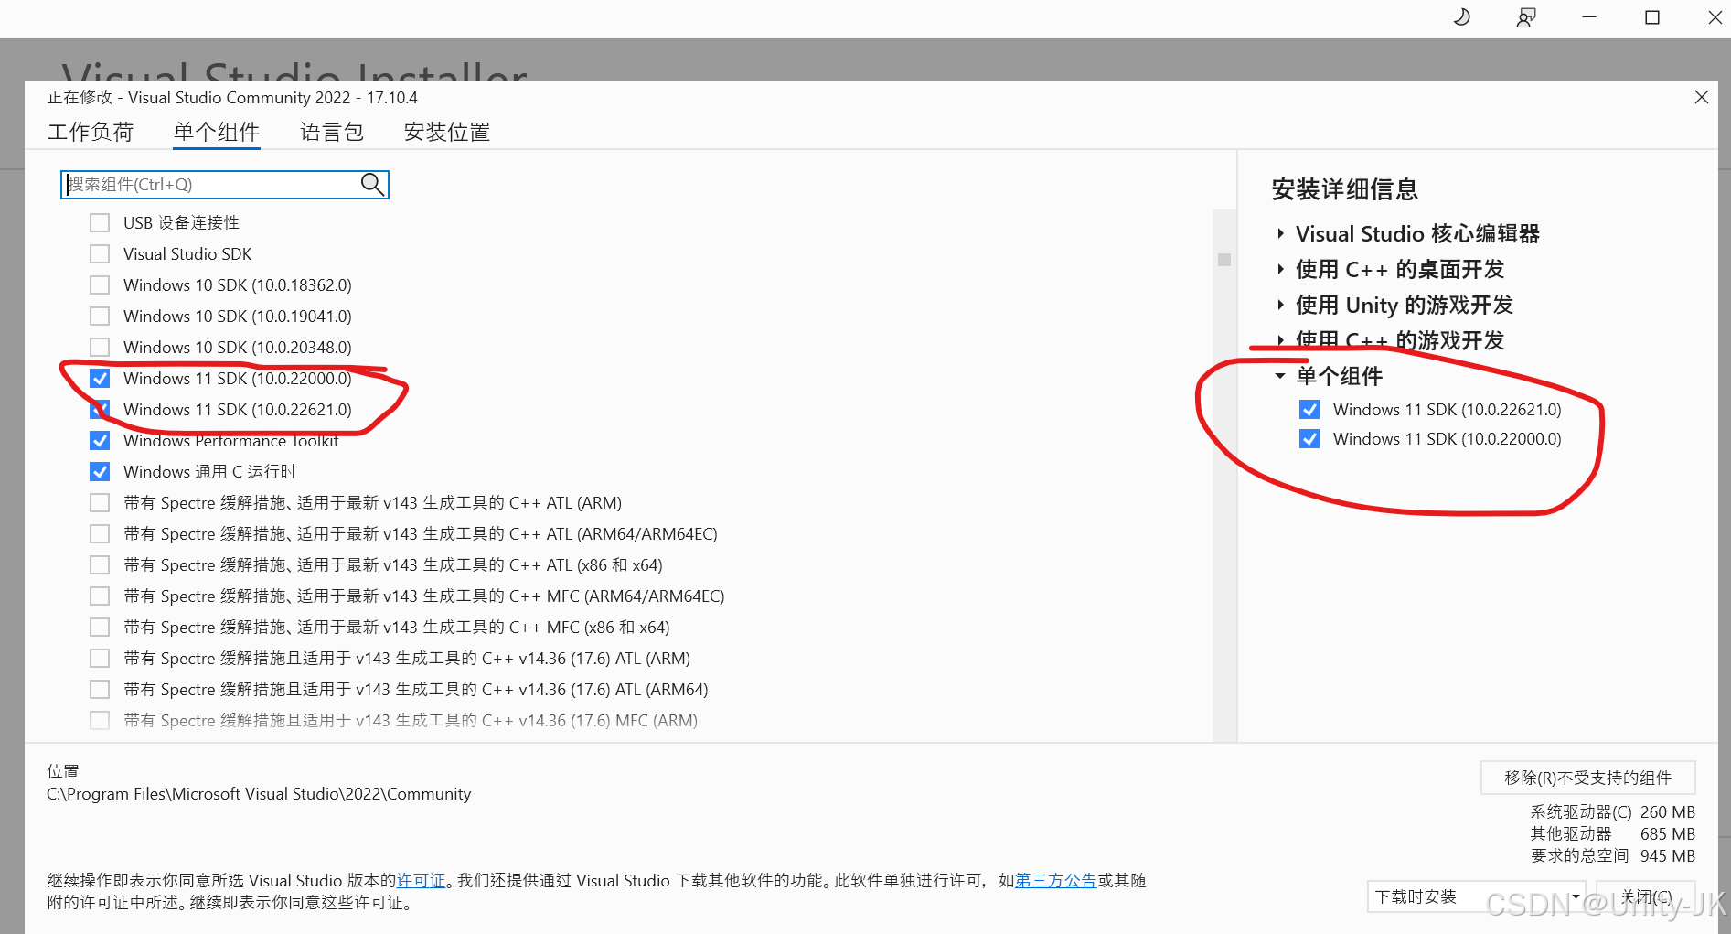Expand 使用 Unity 的游戏开发 details
This screenshot has width=1731, height=934.
point(1280,305)
